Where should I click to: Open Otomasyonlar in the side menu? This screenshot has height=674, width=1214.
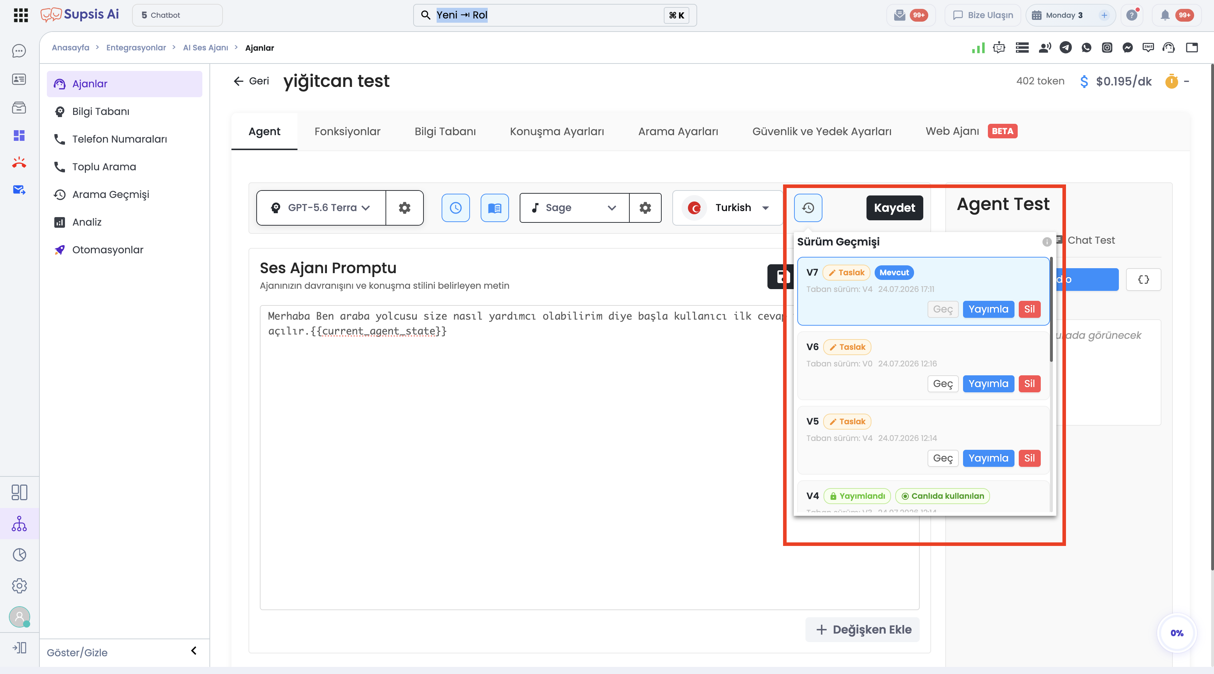pos(124,250)
